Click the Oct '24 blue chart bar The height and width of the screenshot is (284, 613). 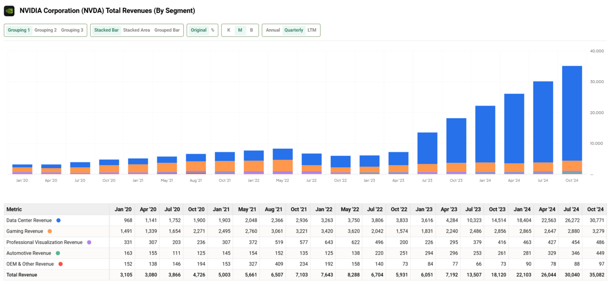pyautogui.click(x=572, y=113)
